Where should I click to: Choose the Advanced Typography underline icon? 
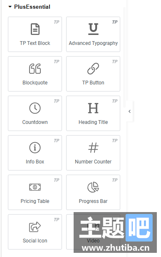coord(93,29)
